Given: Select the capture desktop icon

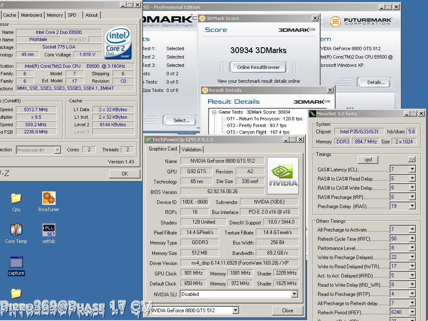Looking at the screenshot, I should pos(16,266).
